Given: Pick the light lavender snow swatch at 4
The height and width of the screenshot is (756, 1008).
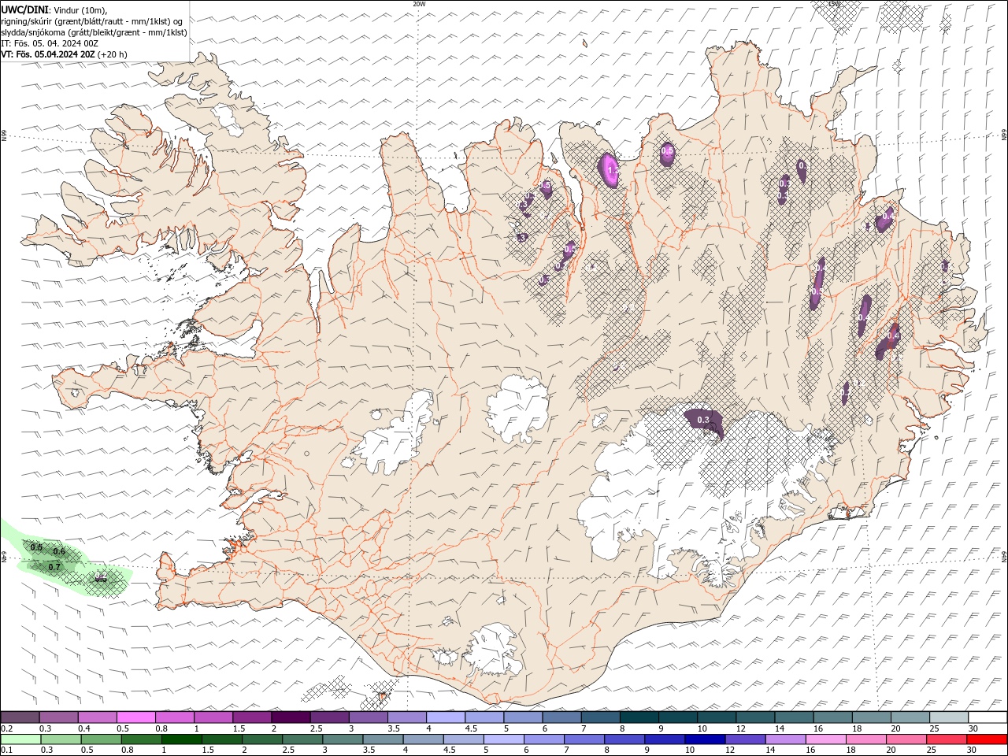Looking at the screenshot, I should pyautogui.click(x=446, y=717).
